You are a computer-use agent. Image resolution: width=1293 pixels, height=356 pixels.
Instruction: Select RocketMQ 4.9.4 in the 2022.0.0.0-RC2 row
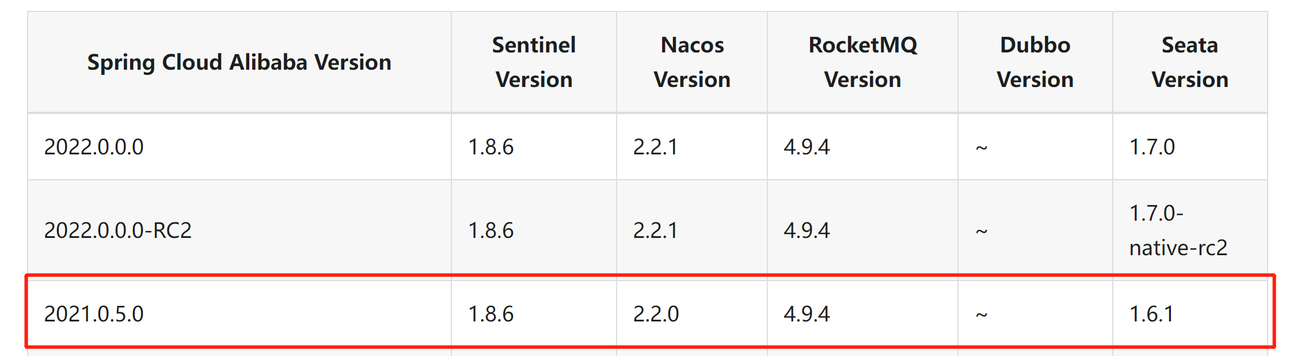[x=807, y=230]
